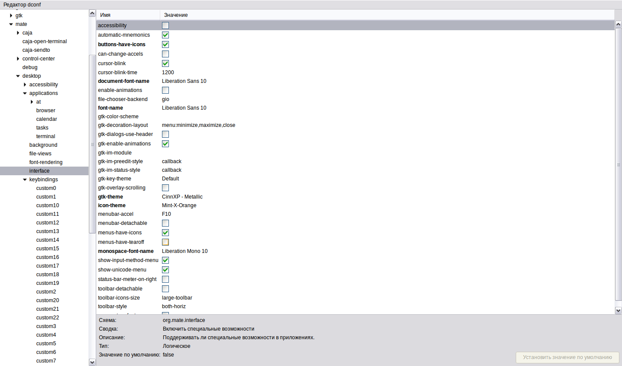Viewport: 622px width, 366px height.
Task: Select caja-open-terminal in tree
Action: tap(44, 41)
